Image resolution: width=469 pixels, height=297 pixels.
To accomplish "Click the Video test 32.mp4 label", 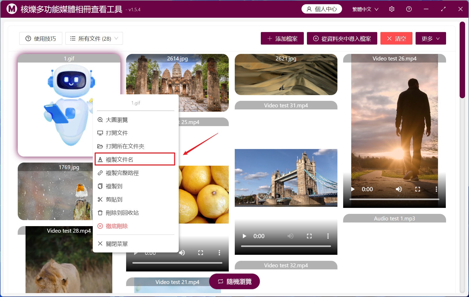I will [286, 265].
